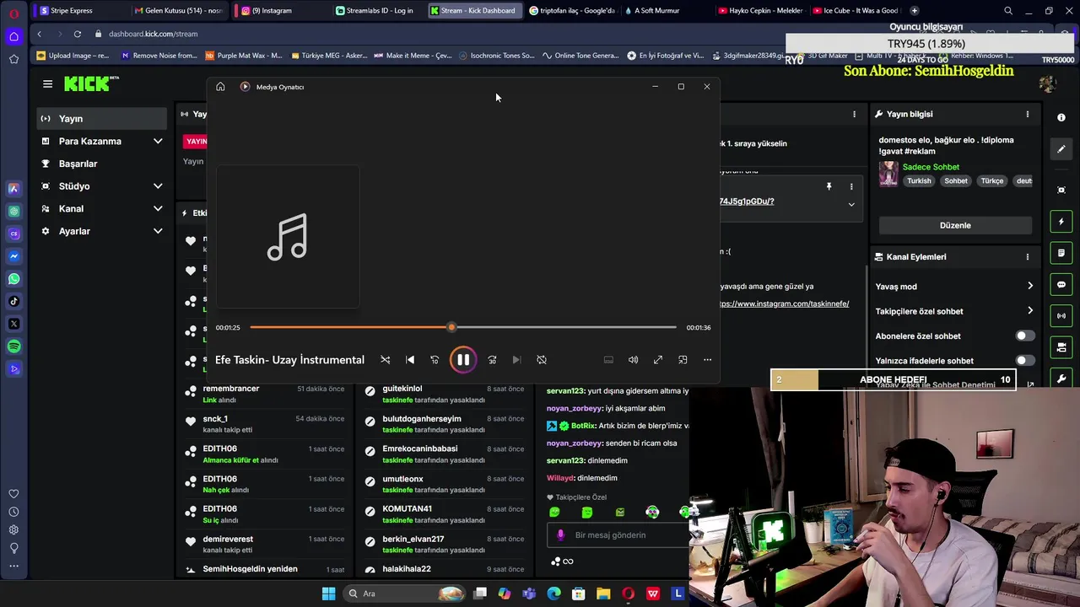Open Spotify from the Opera sidebar
This screenshot has width=1080, height=607.
13,346
